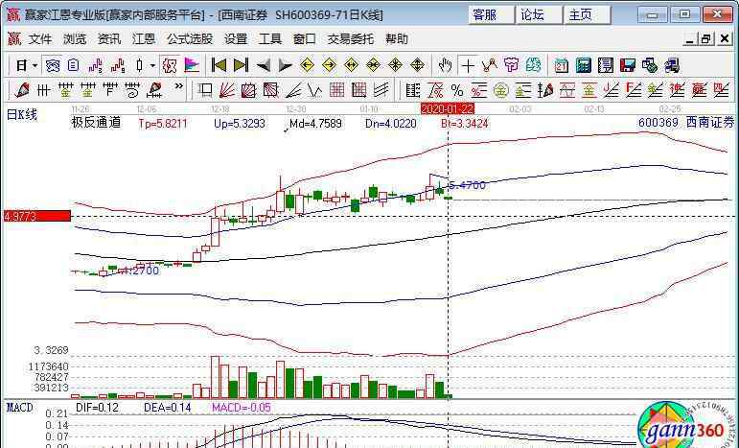This screenshot has height=448, width=739.
Task: Click the Md=4.7589 channel value
Action: 315,124
